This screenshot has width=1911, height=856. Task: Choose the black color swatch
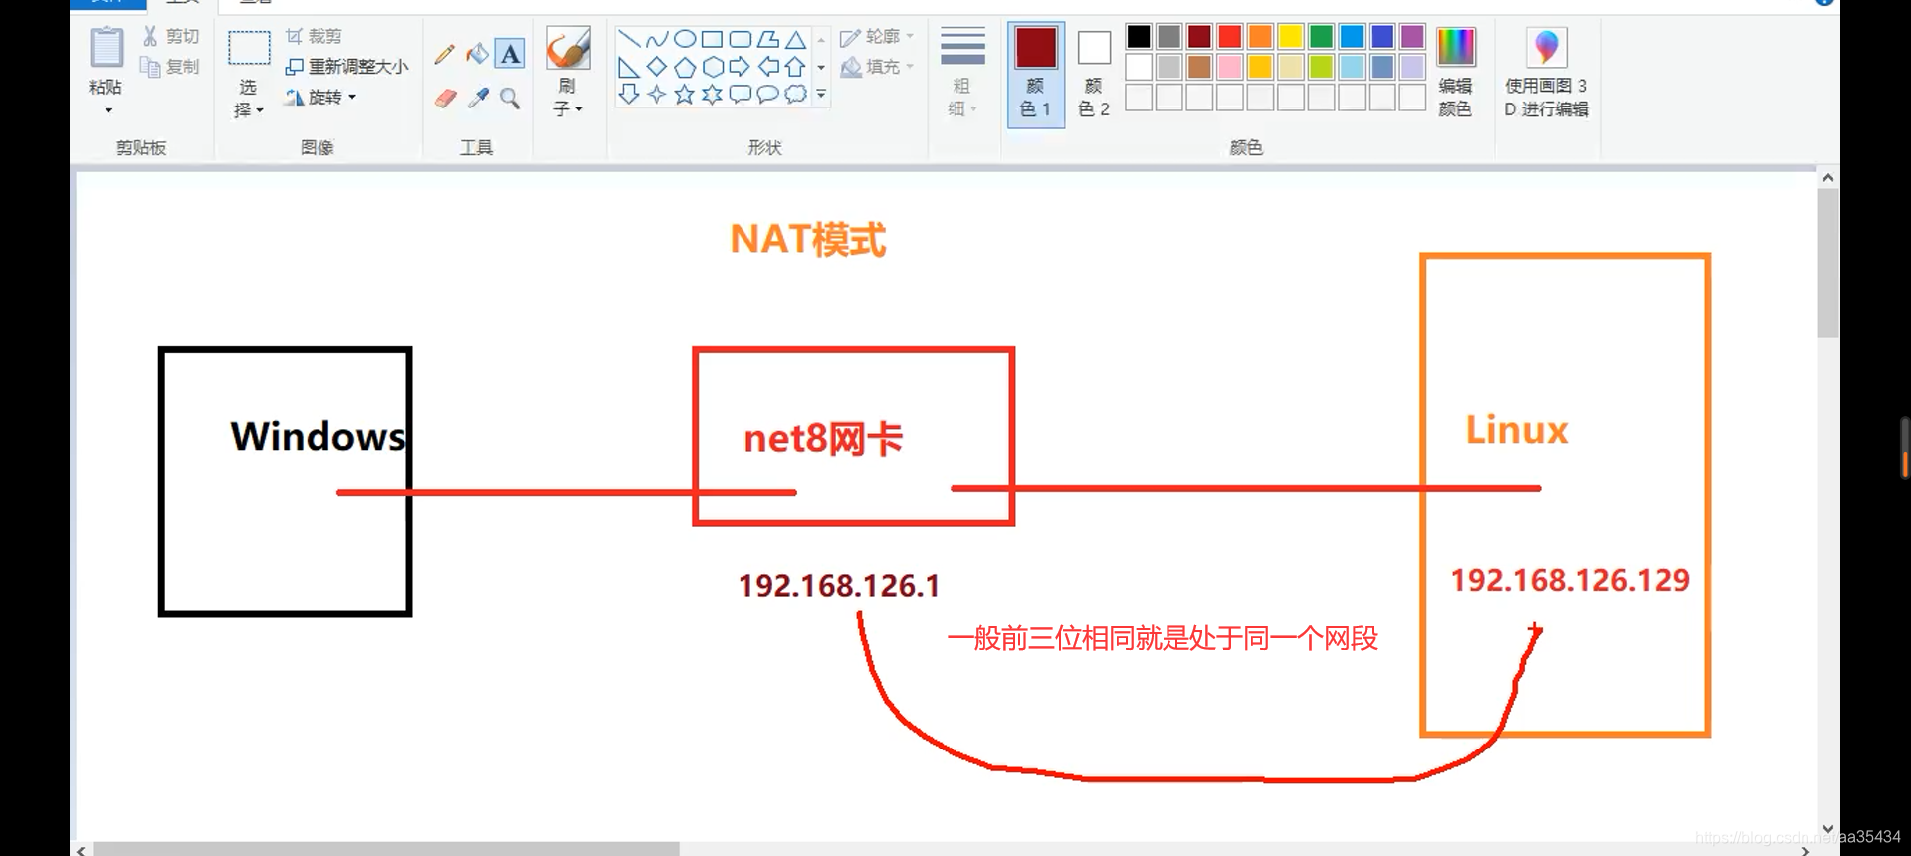click(x=1139, y=37)
